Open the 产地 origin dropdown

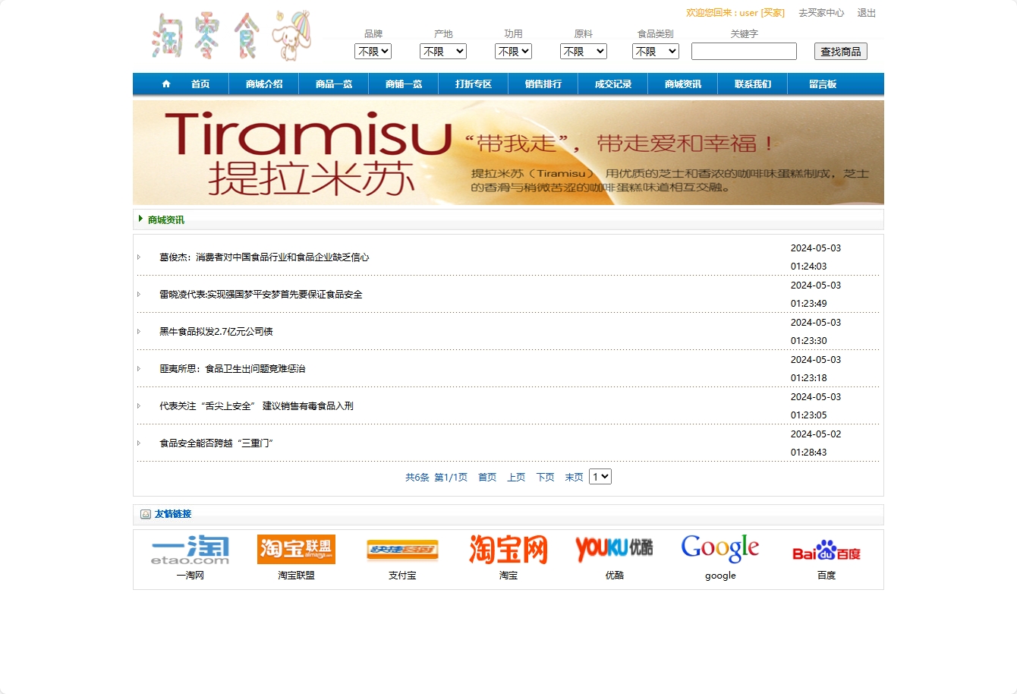[443, 51]
